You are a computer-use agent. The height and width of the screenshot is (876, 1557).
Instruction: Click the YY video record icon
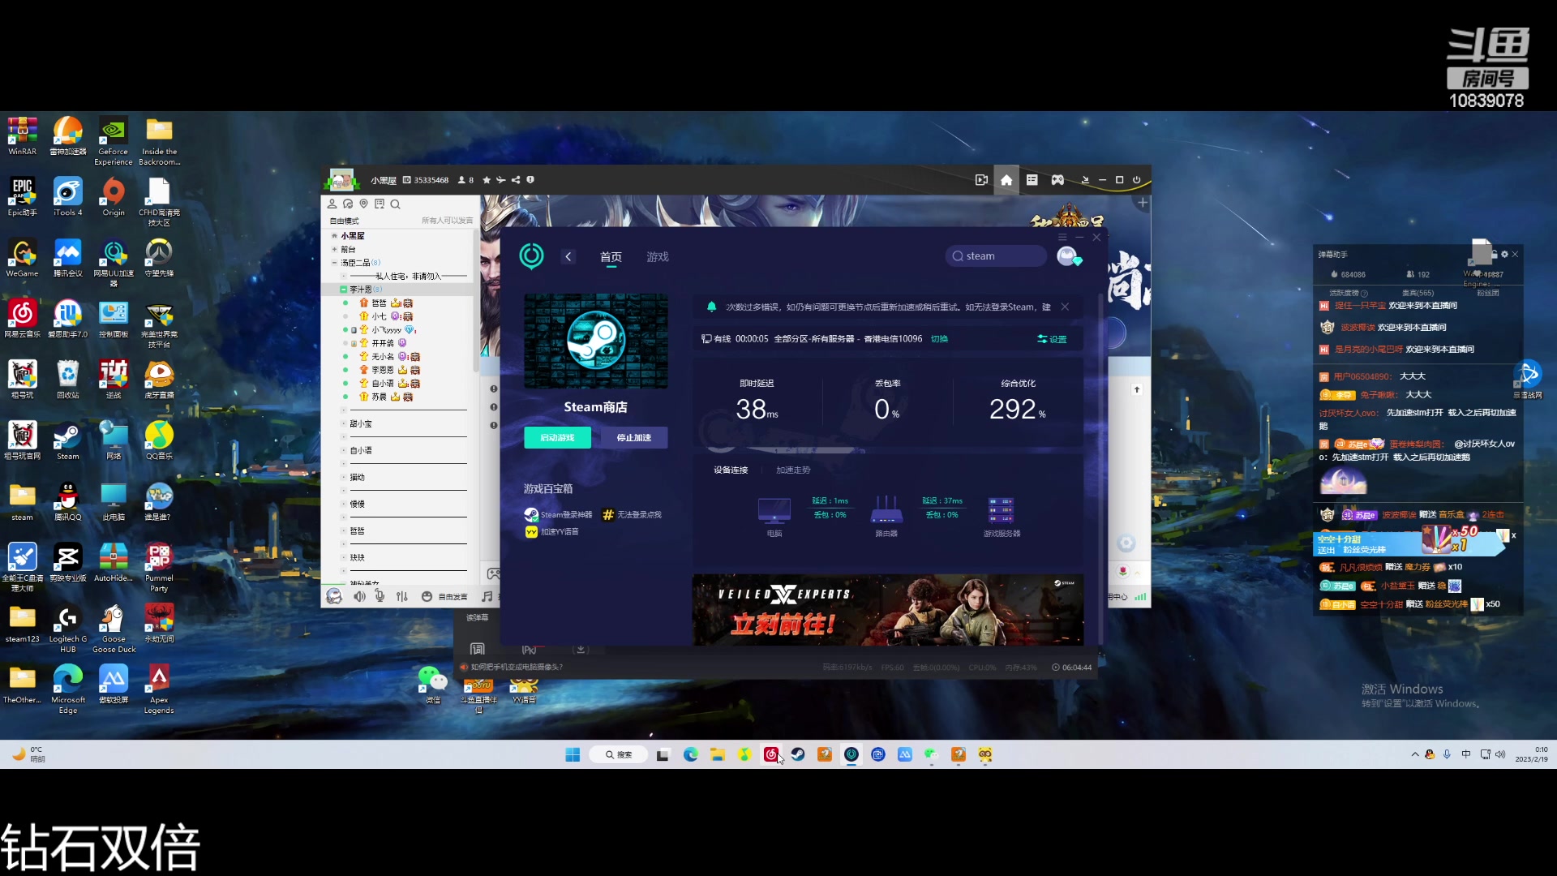tap(981, 180)
